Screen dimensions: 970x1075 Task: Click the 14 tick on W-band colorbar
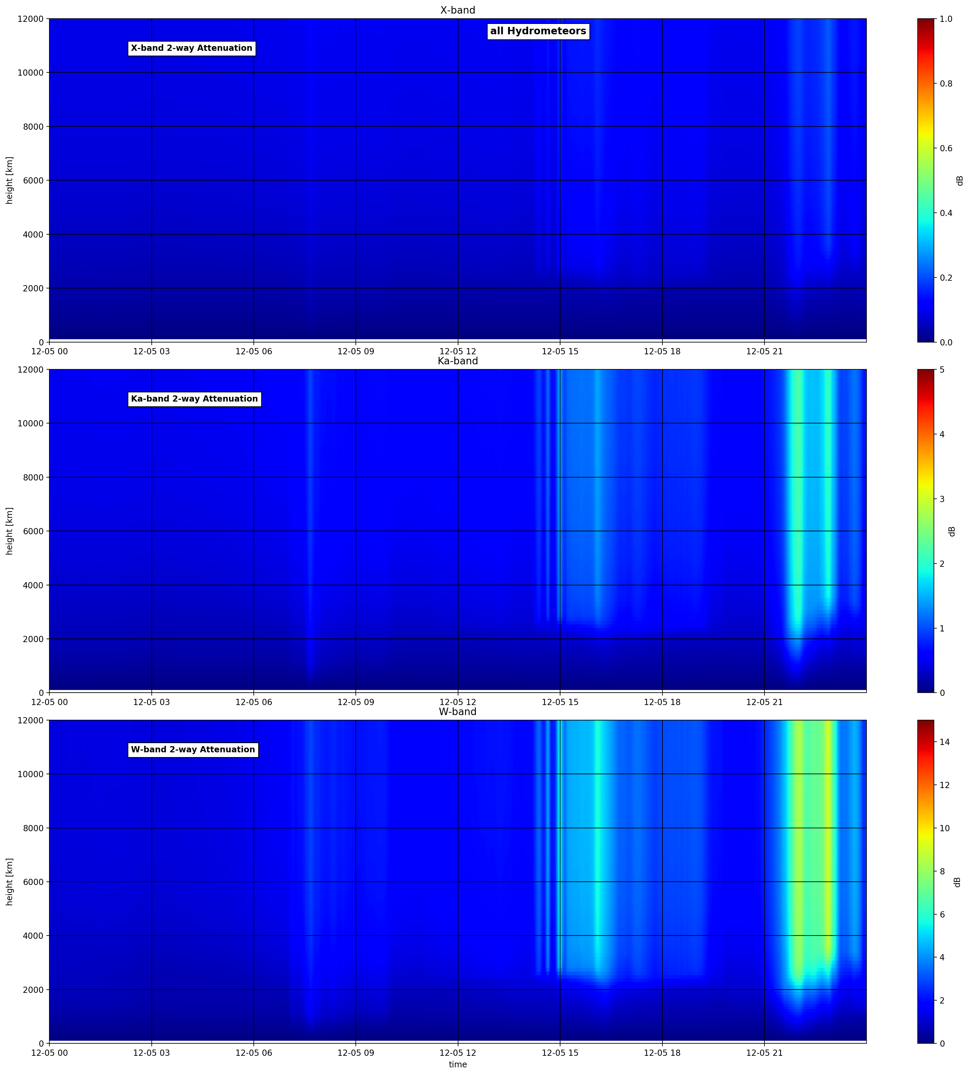(x=944, y=742)
